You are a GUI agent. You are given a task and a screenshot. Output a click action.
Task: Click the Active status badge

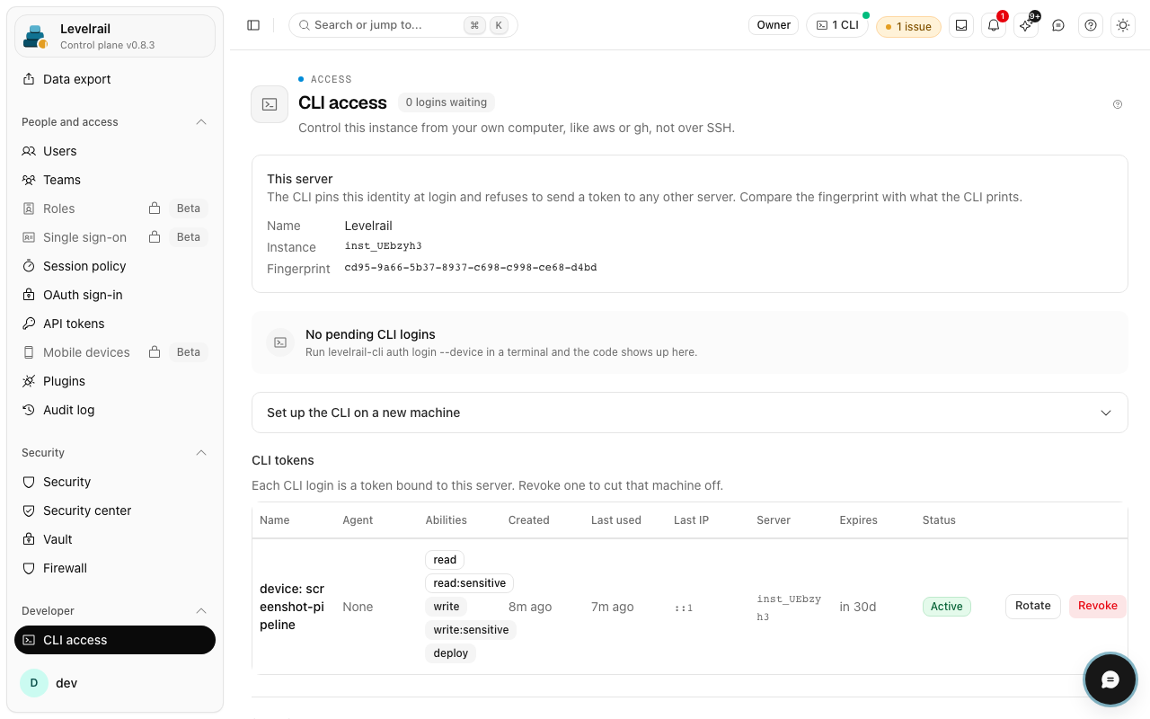[947, 607]
